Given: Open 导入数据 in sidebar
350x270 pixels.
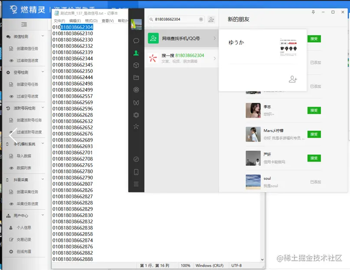Looking at the screenshot, I should [x=24, y=156].
